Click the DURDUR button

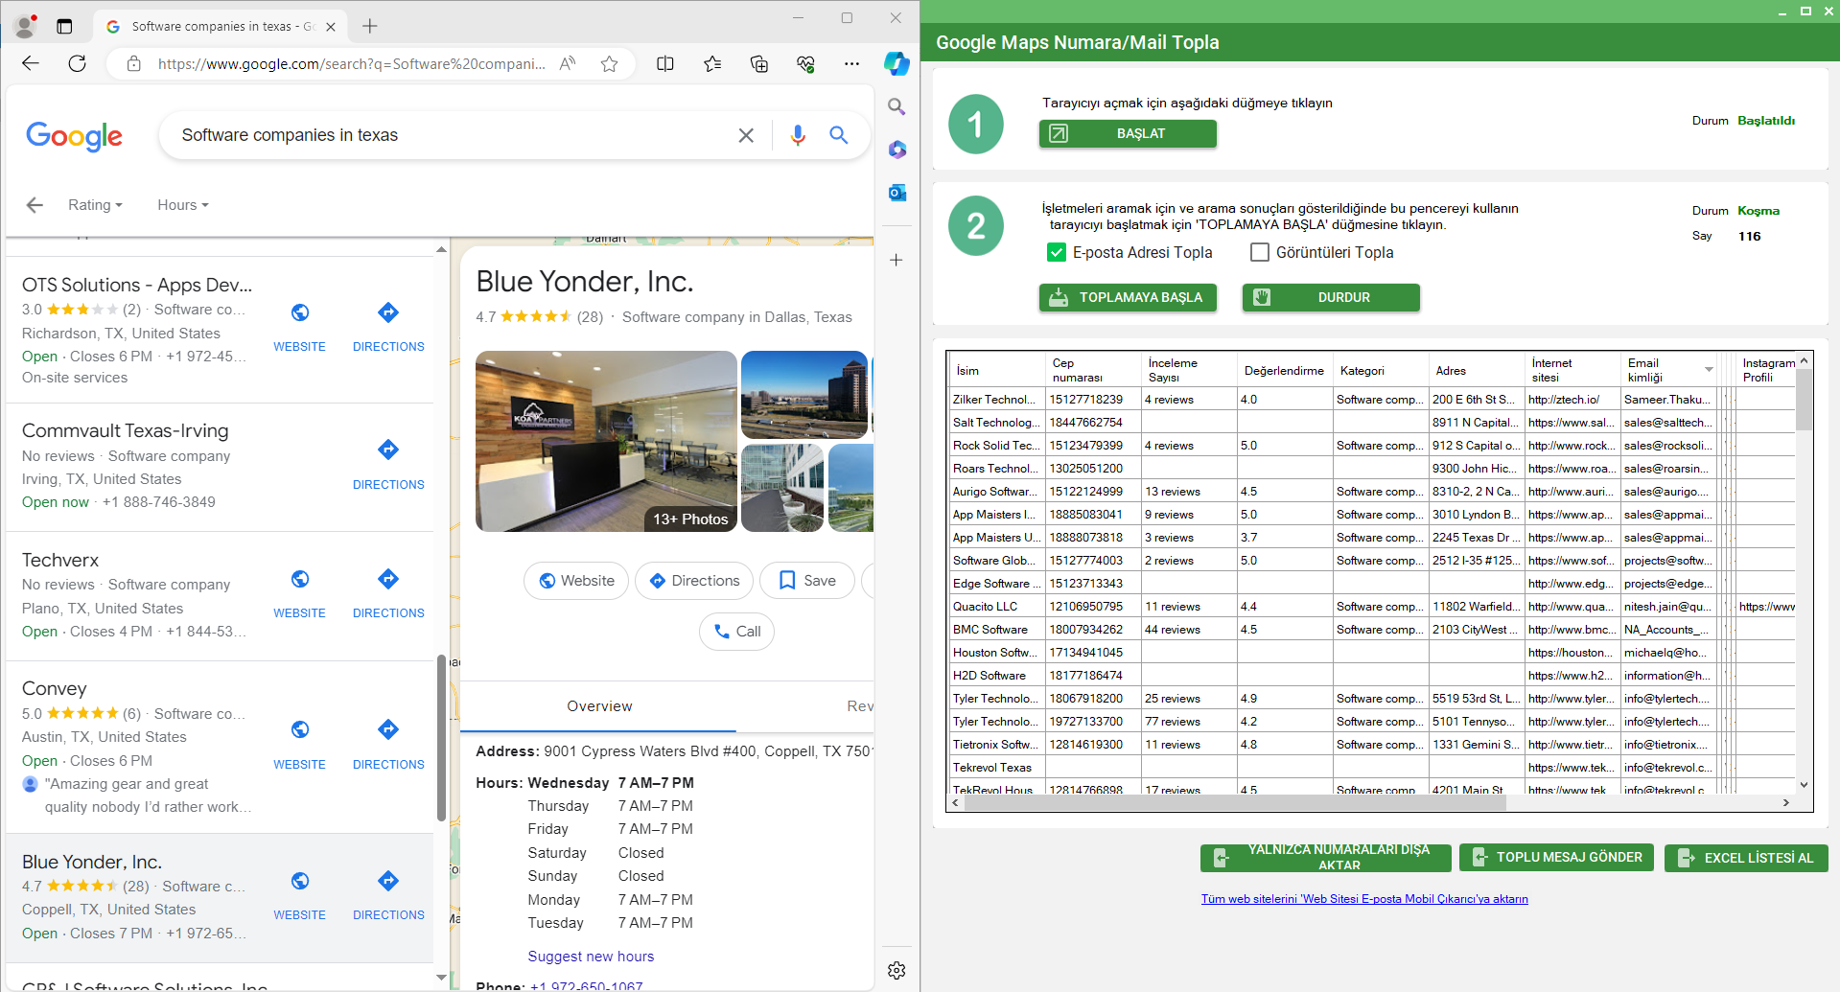(x=1331, y=297)
